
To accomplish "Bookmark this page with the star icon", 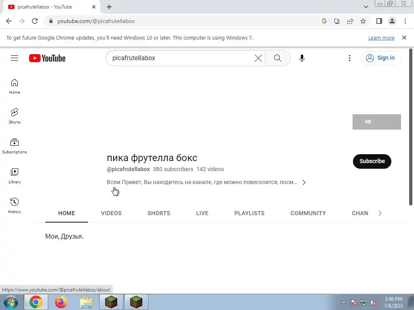I will click(x=363, y=21).
